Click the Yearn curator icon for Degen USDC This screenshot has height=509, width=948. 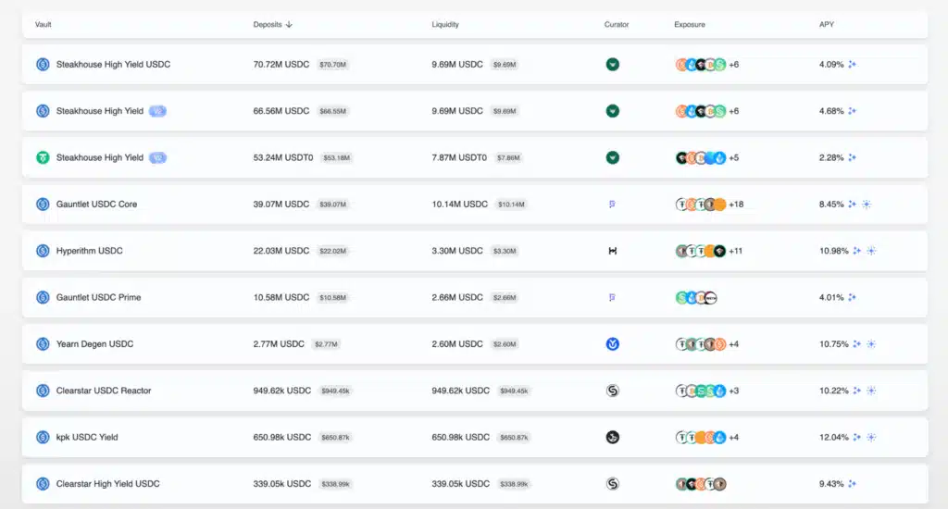point(612,344)
